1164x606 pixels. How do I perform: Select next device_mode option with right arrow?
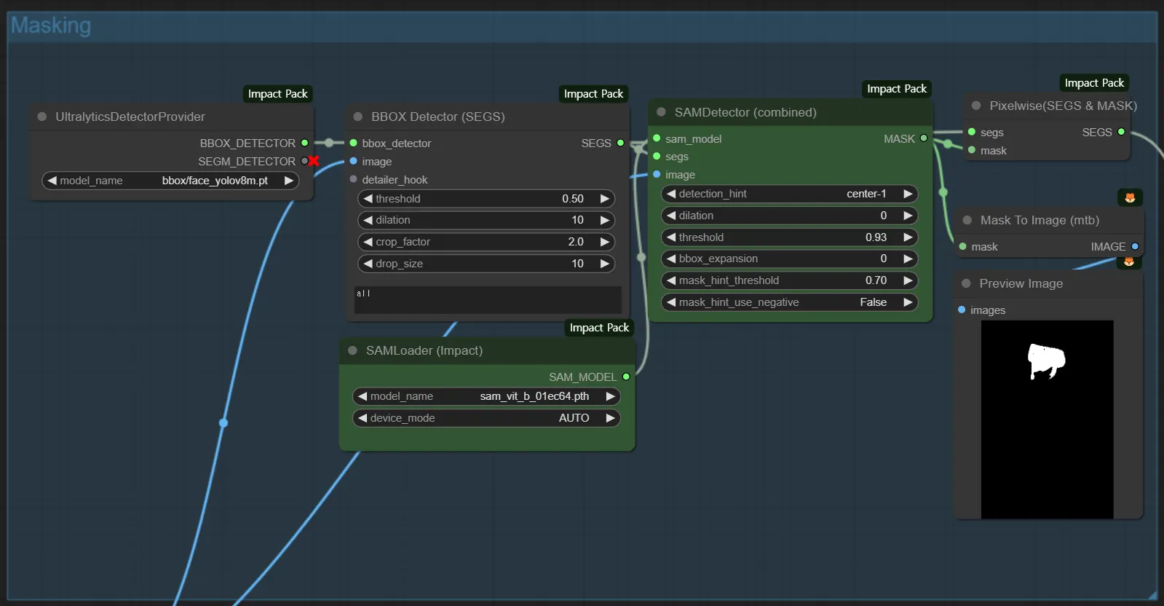[611, 418]
